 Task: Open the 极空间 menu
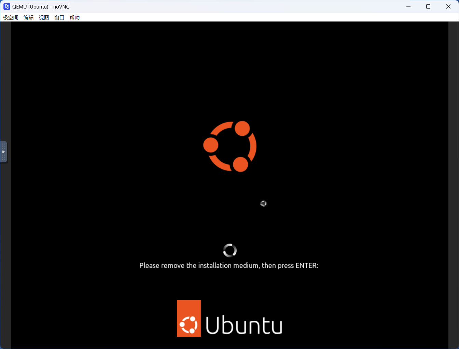pyautogui.click(x=11, y=17)
